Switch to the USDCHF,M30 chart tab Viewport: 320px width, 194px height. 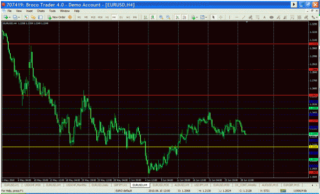tap(33, 185)
